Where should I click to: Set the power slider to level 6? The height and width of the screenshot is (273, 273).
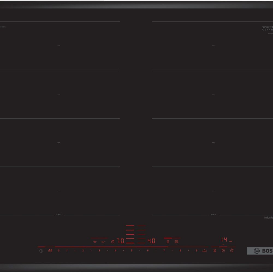tap(148, 251)
